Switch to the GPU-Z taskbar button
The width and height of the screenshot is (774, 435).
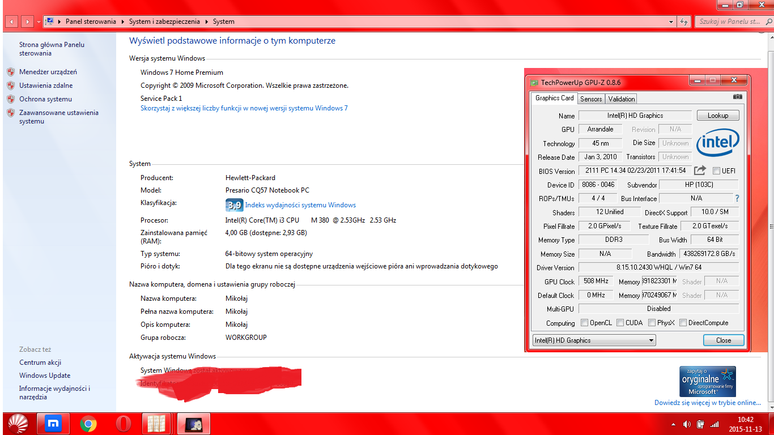coord(194,423)
